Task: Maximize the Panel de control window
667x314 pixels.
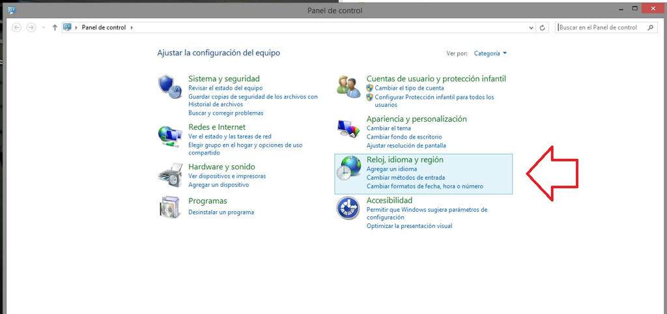Action: [x=635, y=8]
